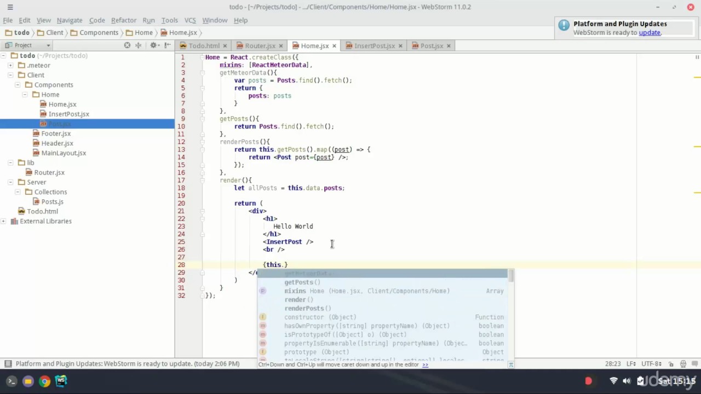The image size is (701, 394).
Task: Close the InsertPost.jsx editor tab
Action: 400,46
